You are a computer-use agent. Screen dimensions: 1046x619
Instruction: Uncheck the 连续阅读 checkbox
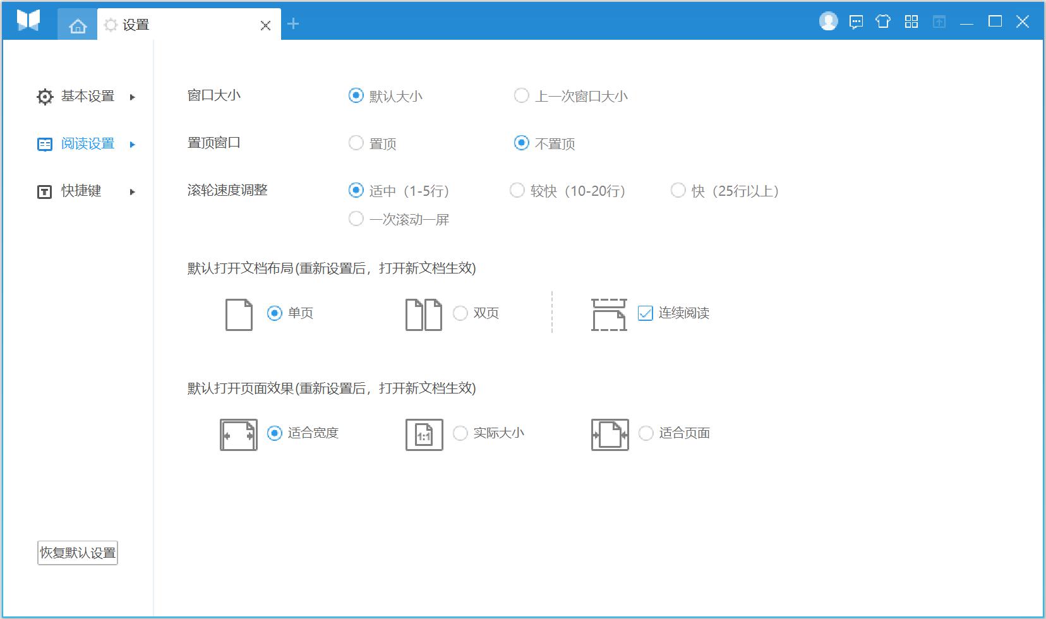tap(644, 313)
